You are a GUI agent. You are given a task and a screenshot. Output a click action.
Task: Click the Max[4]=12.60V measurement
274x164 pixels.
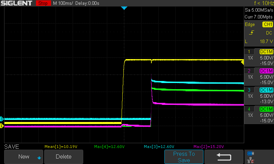109,147
